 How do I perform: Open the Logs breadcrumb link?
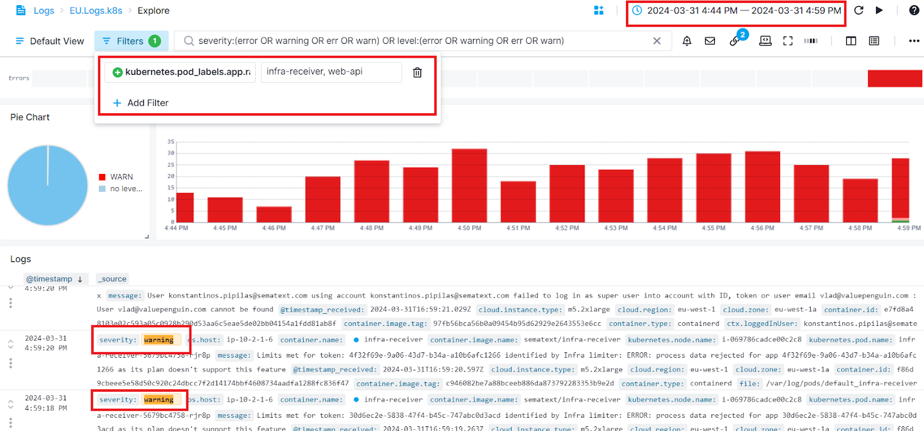click(x=44, y=10)
